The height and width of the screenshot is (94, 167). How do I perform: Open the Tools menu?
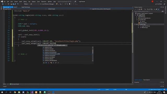tap(38, 2)
